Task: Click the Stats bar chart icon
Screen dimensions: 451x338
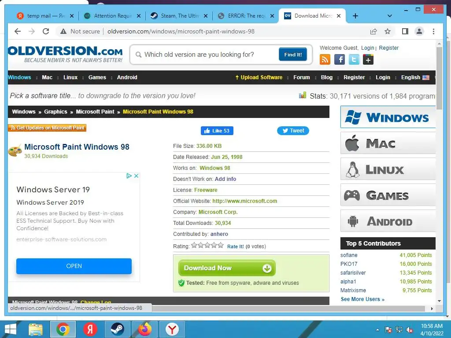Action: tap(303, 95)
